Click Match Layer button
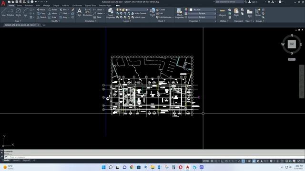 [x=138, y=17]
